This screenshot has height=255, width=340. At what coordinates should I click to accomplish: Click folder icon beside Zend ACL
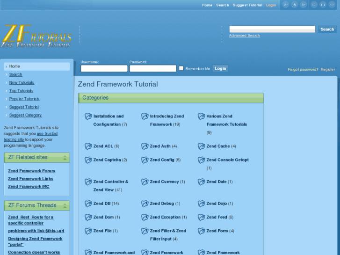click(x=88, y=146)
